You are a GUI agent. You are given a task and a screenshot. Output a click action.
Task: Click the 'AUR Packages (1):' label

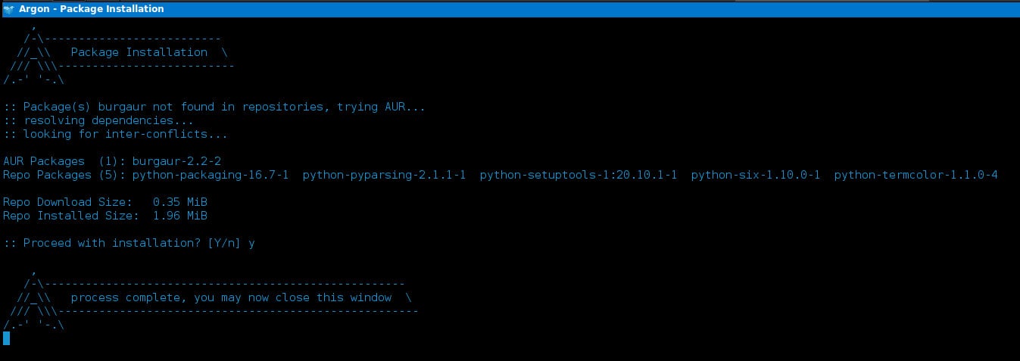pos(64,161)
